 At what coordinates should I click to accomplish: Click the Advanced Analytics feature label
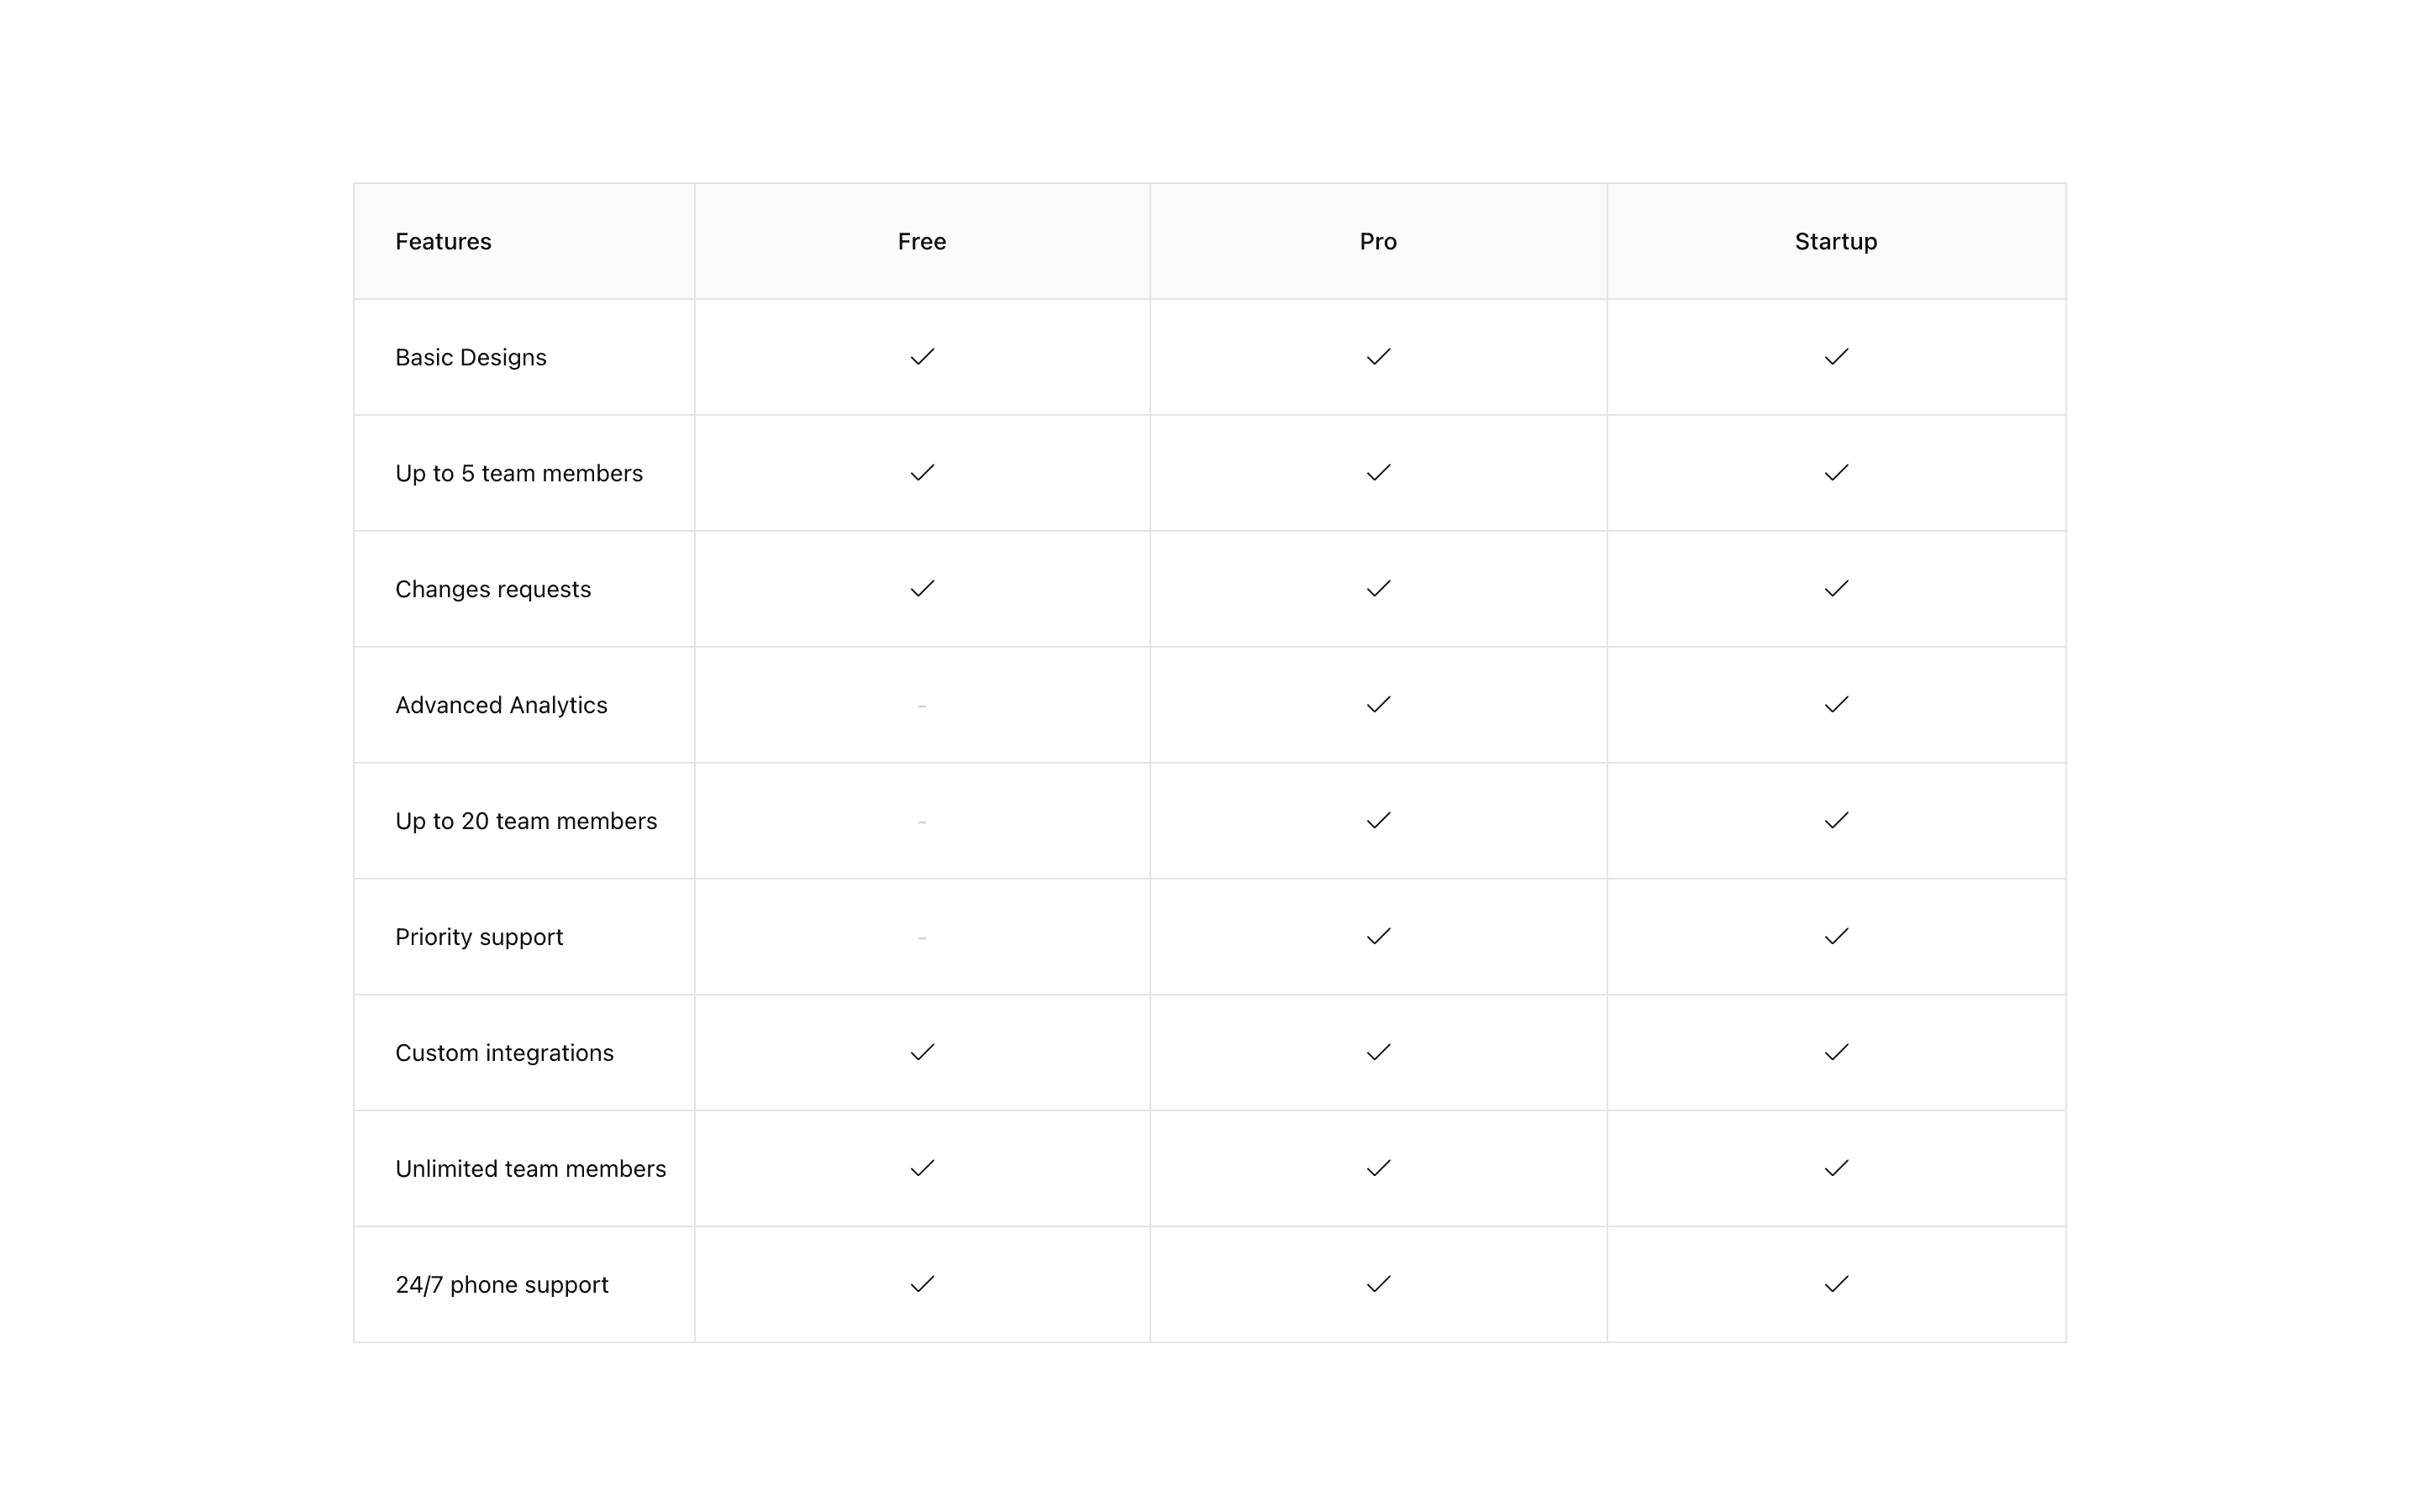[501, 706]
